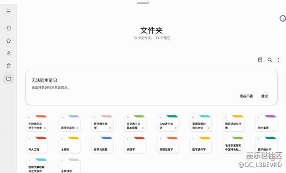
Task: Open the 生物化学与分子生物学 folder
Action: point(37,123)
